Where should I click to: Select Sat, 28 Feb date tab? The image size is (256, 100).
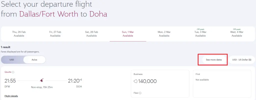91,34
